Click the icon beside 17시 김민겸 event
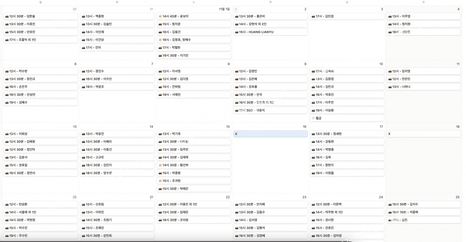 point(313,17)
